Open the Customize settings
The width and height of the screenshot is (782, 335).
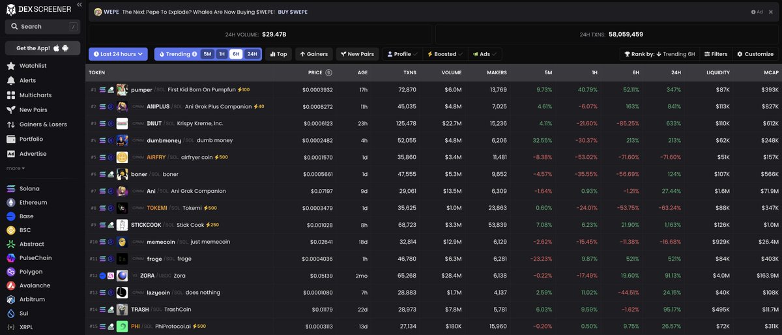755,54
